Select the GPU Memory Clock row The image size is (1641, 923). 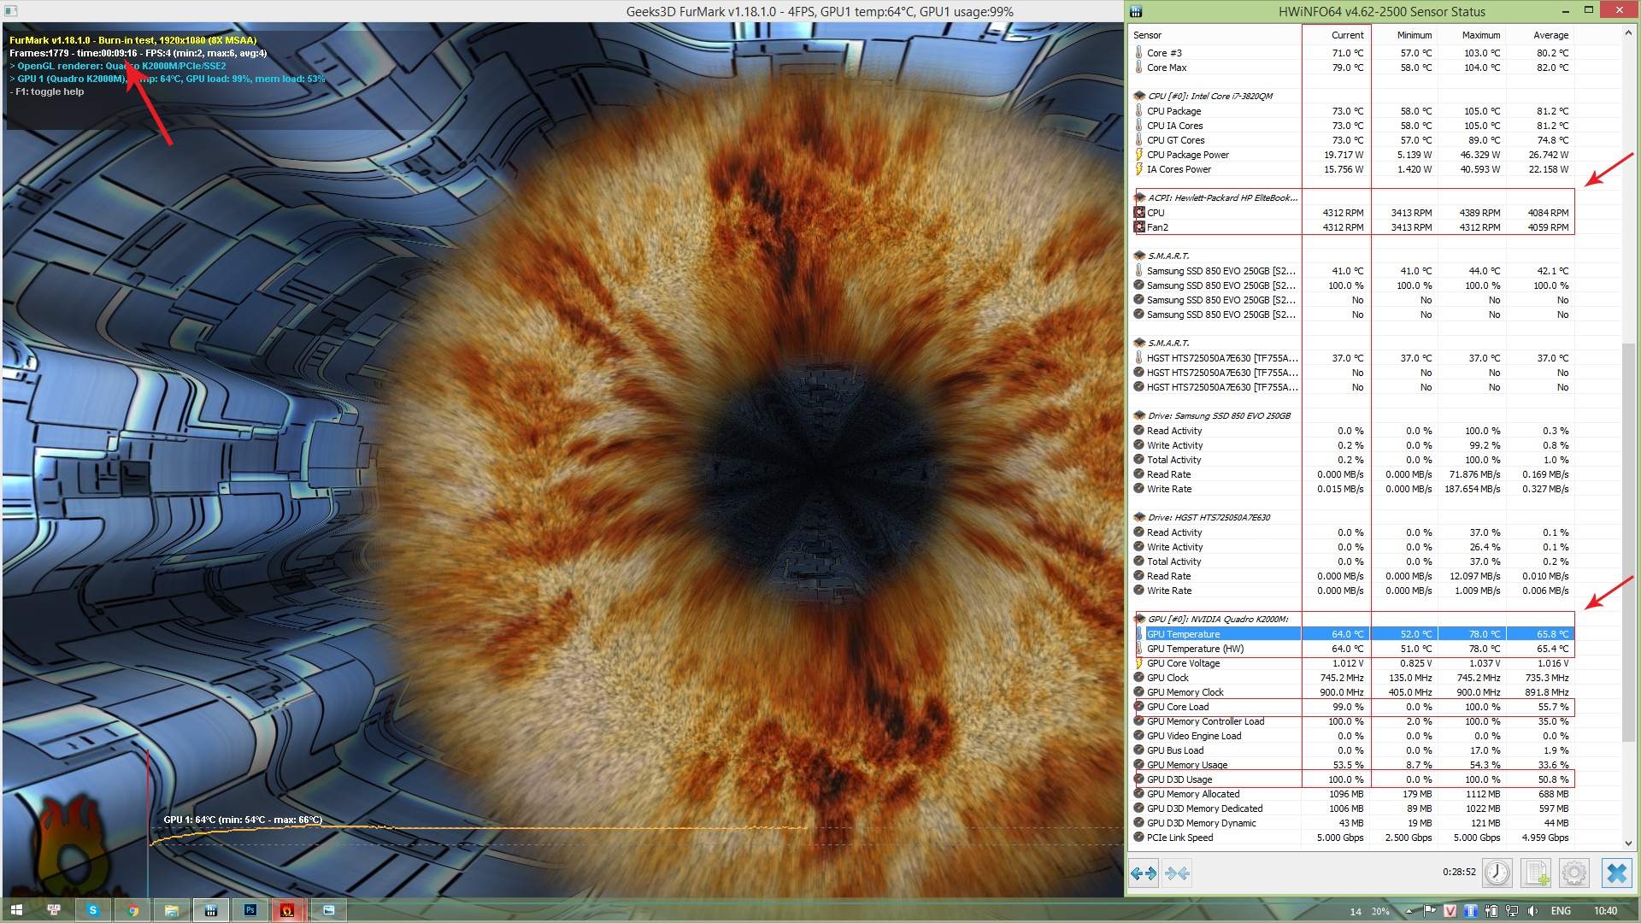click(x=1352, y=692)
